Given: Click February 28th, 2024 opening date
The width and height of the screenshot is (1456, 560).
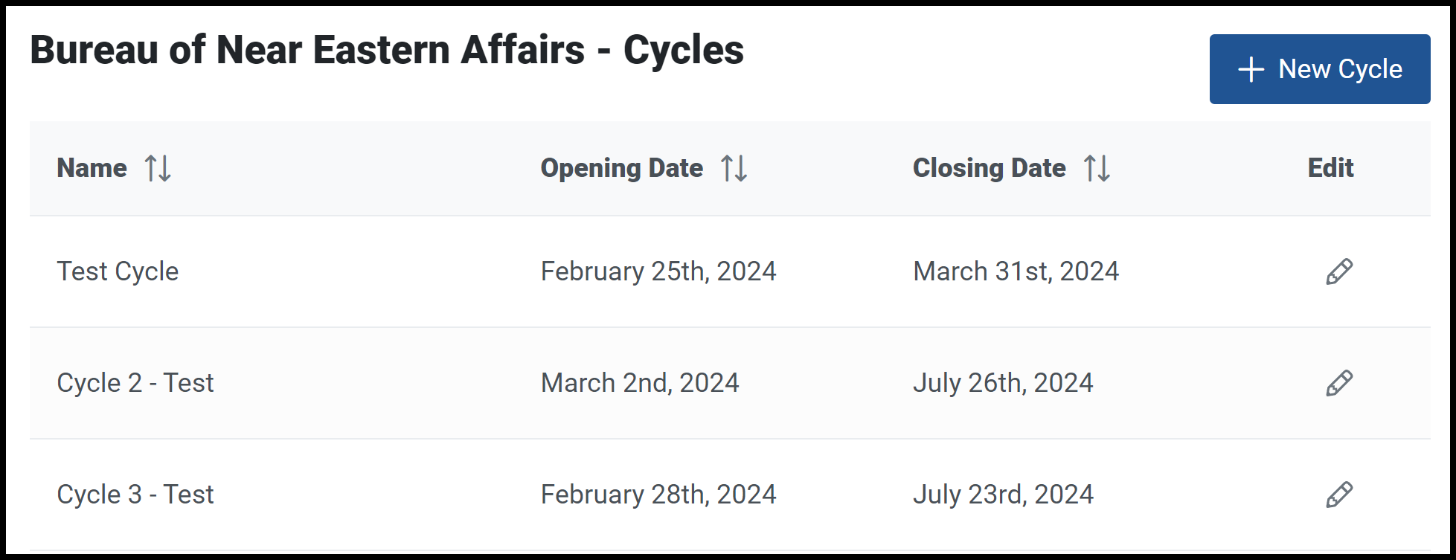Looking at the screenshot, I should [x=658, y=495].
